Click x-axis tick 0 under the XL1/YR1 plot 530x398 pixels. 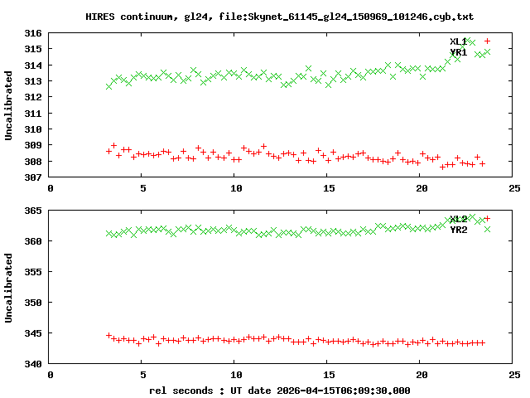point(51,188)
